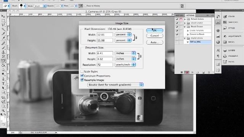Screen dimensions: 244x137
Task: Select the Crop tool
Action: pos(3,34)
